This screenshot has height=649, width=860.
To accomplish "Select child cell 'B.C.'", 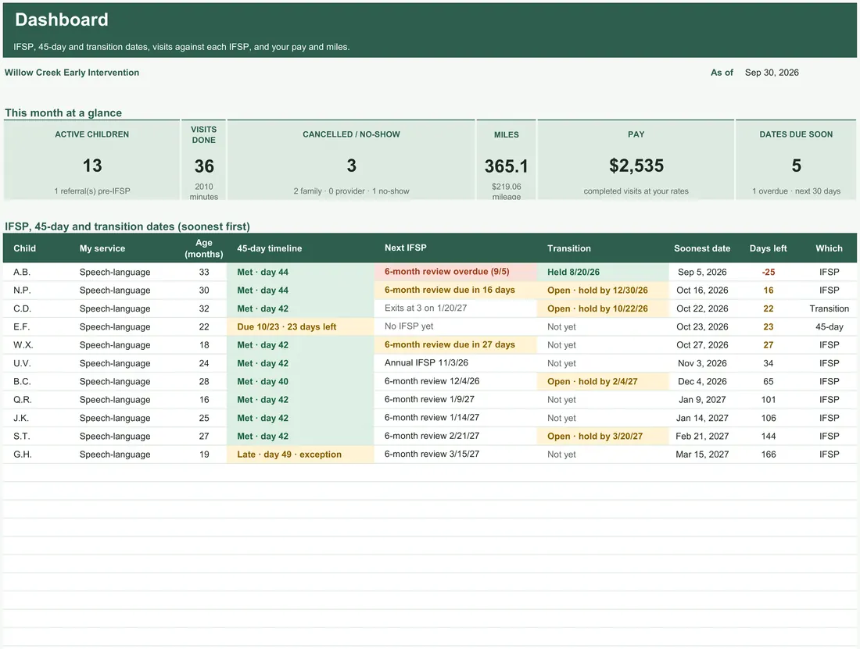I will click(22, 381).
